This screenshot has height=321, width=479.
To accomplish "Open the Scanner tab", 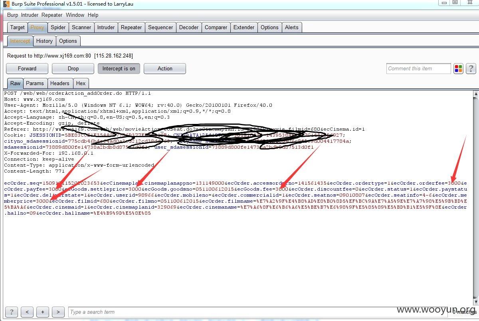I will (x=81, y=27).
